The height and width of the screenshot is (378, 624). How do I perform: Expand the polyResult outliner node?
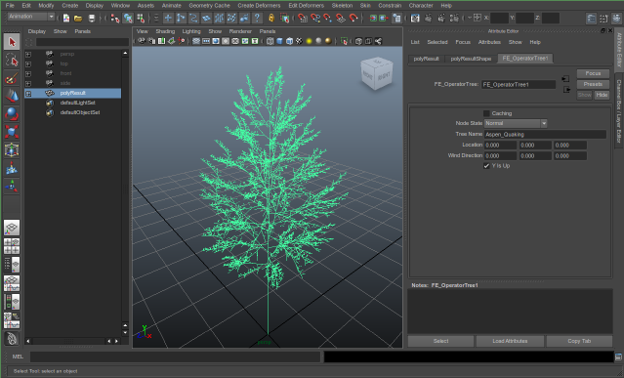tap(28, 94)
